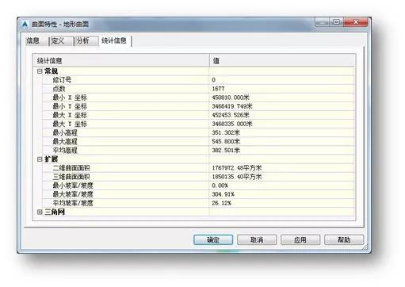
Task: Click value 304.91%
Action: click(223, 194)
